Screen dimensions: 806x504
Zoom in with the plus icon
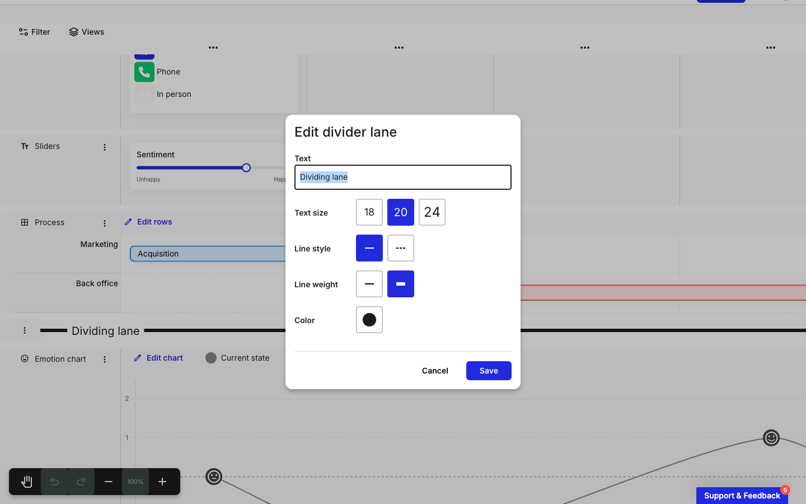162,482
